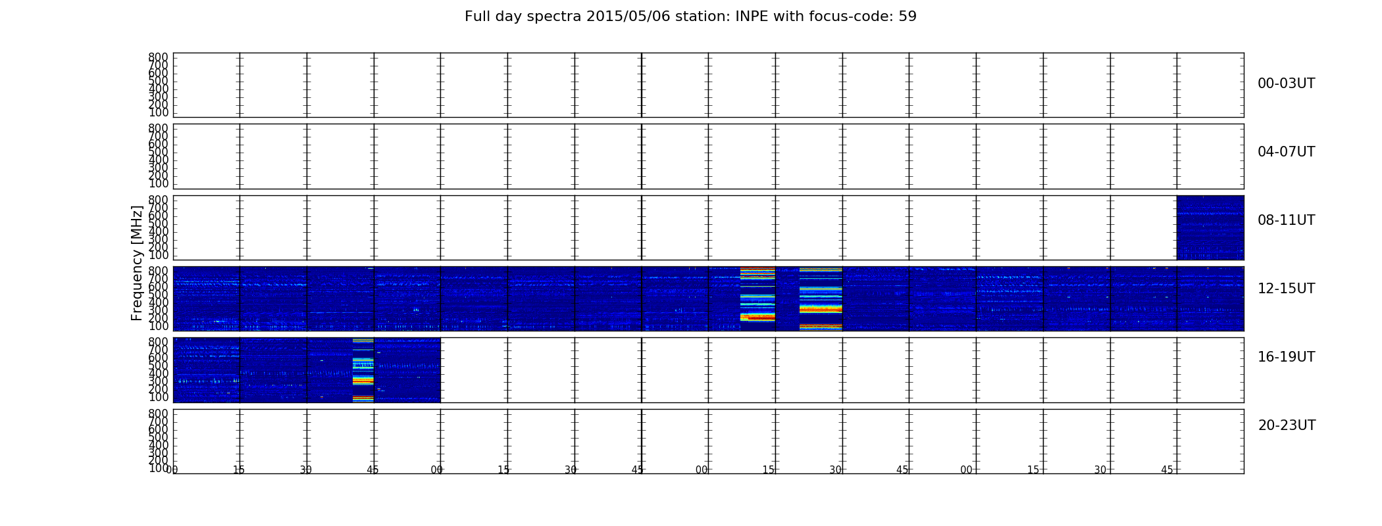Click the 800 tick label of the 16-19UT panel

click(x=158, y=342)
